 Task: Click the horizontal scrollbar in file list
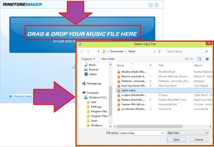pos(150,126)
